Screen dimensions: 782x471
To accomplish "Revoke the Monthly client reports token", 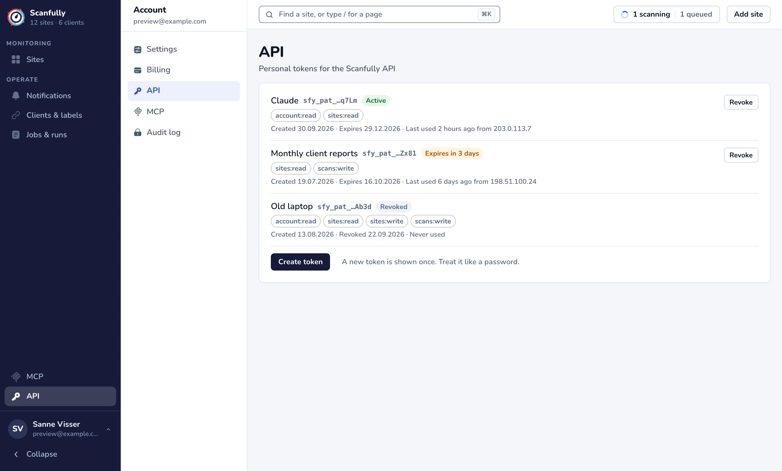I will click(x=741, y=155).
